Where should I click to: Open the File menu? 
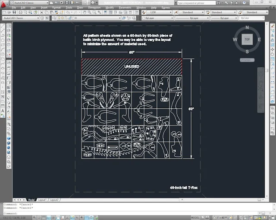pyautogui.click(x=14, y=8)
